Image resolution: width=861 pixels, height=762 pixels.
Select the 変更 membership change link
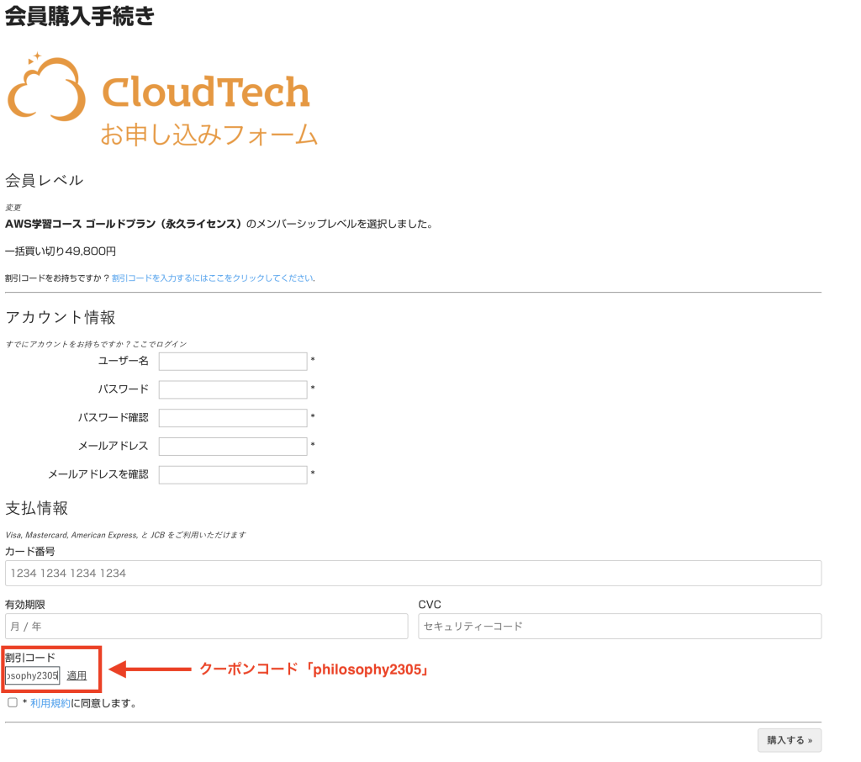point(12,207)
